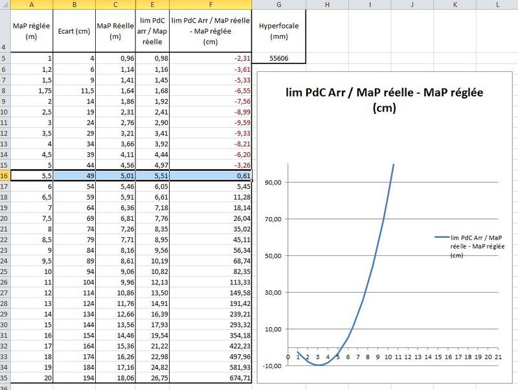Click the chart title text
The width and height of the screenshot is (518, 390).
[x=385, y=100]
